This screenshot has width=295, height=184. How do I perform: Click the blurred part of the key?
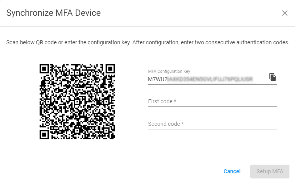[x=210, y=79]
